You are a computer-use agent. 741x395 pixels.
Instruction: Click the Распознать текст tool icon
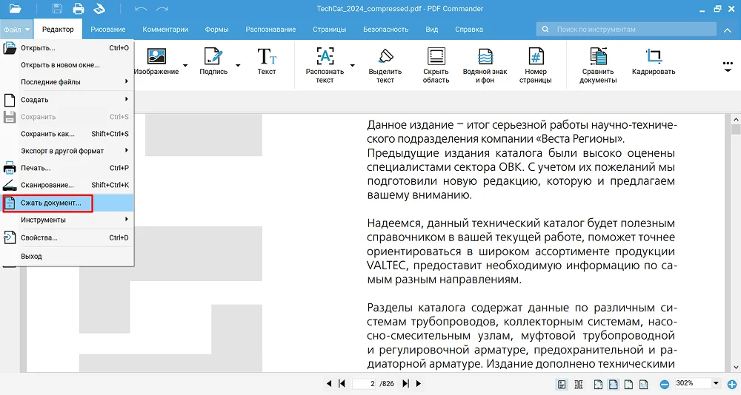coord(325,58)
